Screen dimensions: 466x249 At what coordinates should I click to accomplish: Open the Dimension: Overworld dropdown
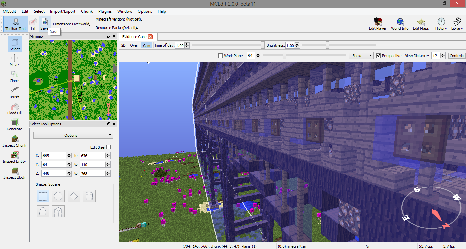coord(72,24)
